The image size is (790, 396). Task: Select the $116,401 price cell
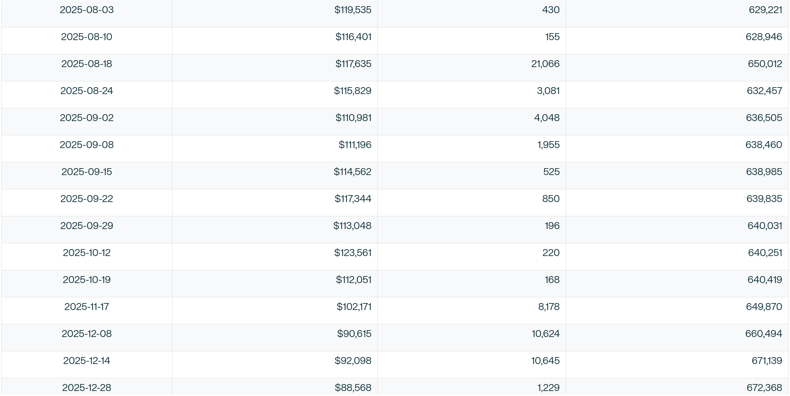[x=353, y=37]
